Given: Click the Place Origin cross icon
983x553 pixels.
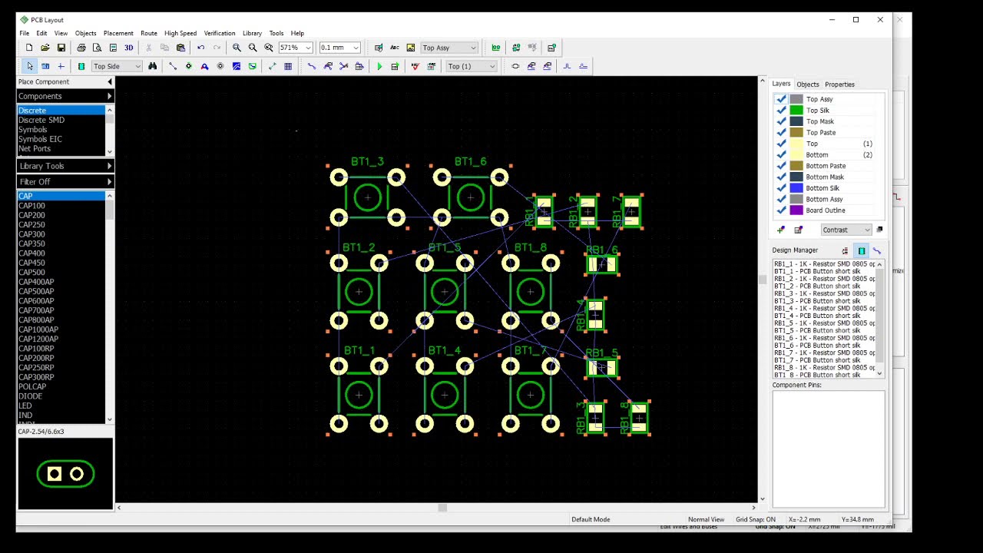Looking at the screenshot, I should pos(61,66).
